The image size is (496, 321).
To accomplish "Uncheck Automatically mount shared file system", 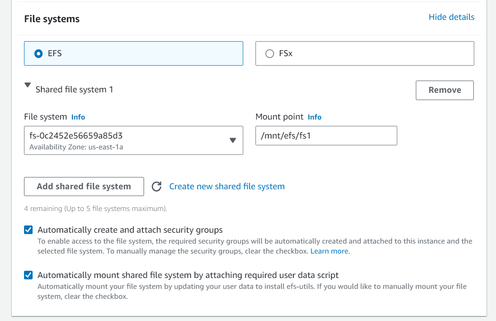I will (29, 275).
